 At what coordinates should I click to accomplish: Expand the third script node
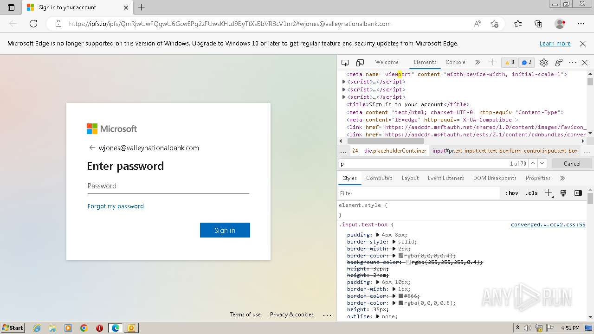click(344, 97)
